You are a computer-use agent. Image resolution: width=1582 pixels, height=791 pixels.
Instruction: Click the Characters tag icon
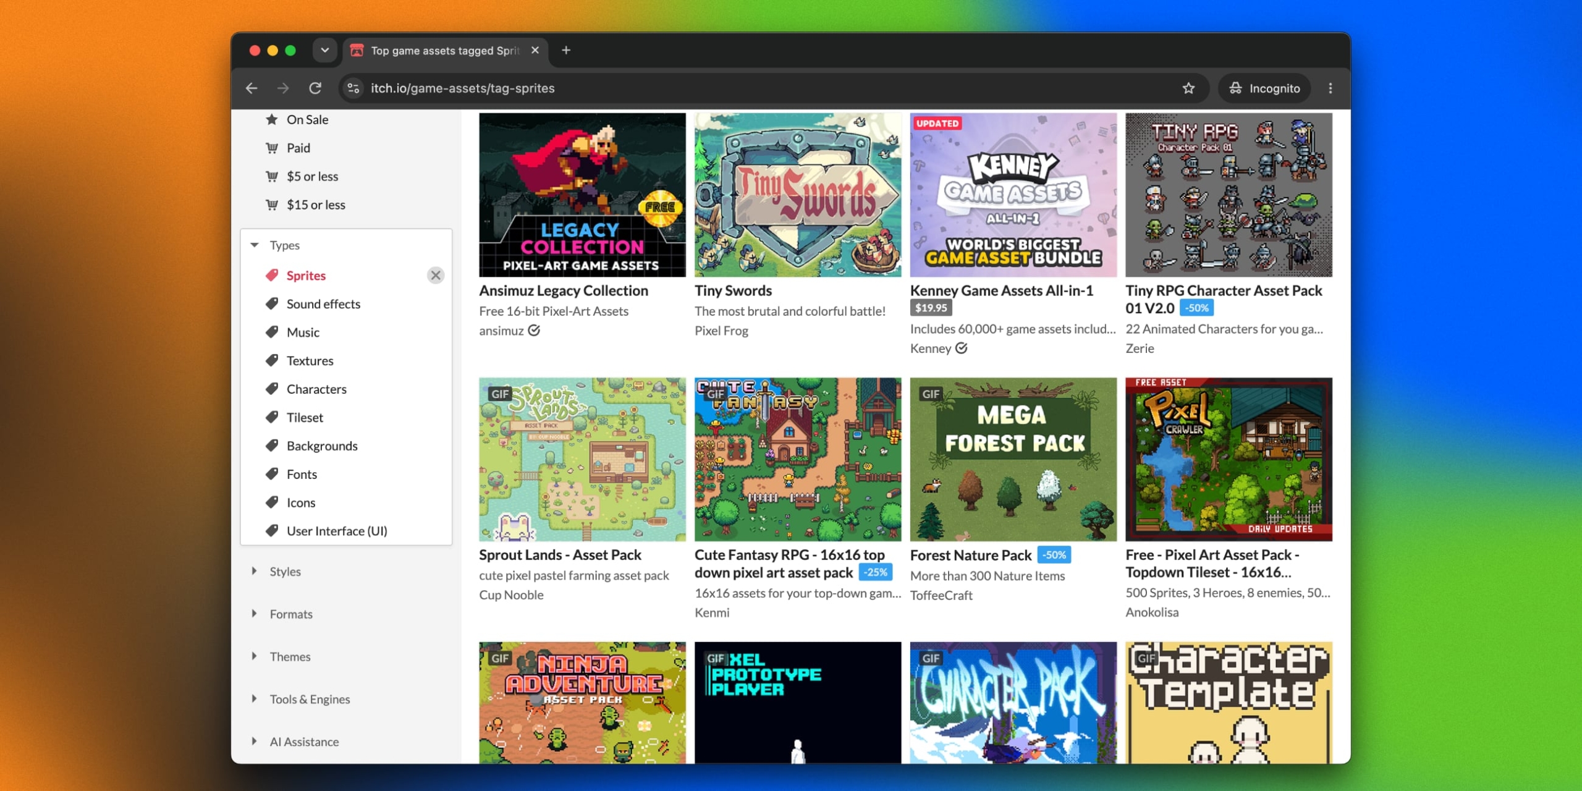[272, 389]
